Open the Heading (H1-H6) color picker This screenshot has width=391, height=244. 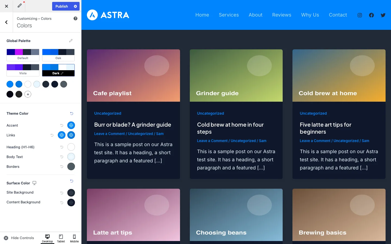pyautogui.click(x=71, y=147)
